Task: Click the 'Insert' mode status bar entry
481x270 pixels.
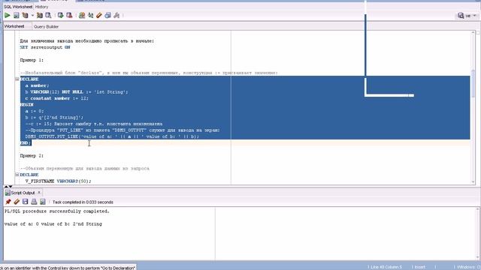Action: click(x=419, y=267)
